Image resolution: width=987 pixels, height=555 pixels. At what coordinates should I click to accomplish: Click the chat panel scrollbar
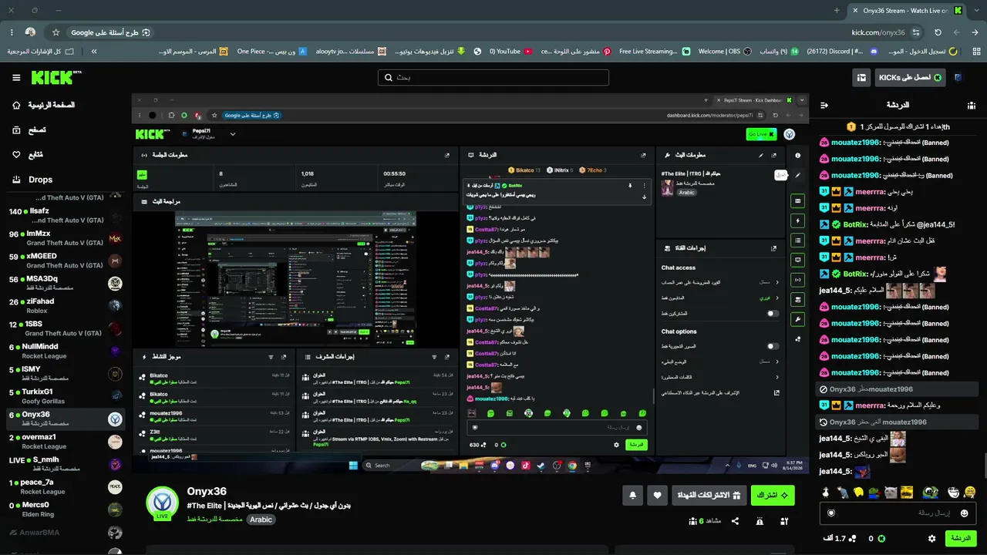[984, 465]
